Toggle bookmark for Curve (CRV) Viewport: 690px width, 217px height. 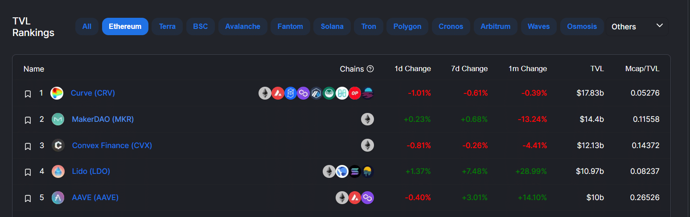[28, 94]
